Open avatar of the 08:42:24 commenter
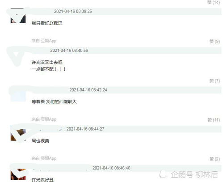223x182 pixels. tap(18, 94)
